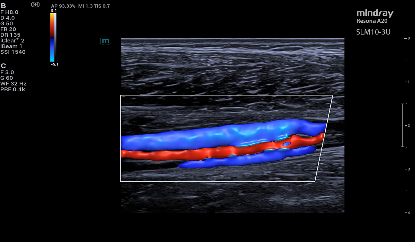Open the WF 32 Hz wall filter parameter

point(14,84)
